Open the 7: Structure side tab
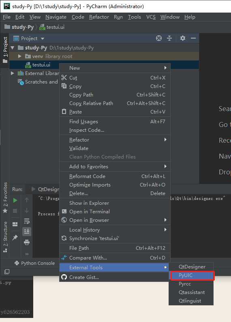 tap(5, 237)
